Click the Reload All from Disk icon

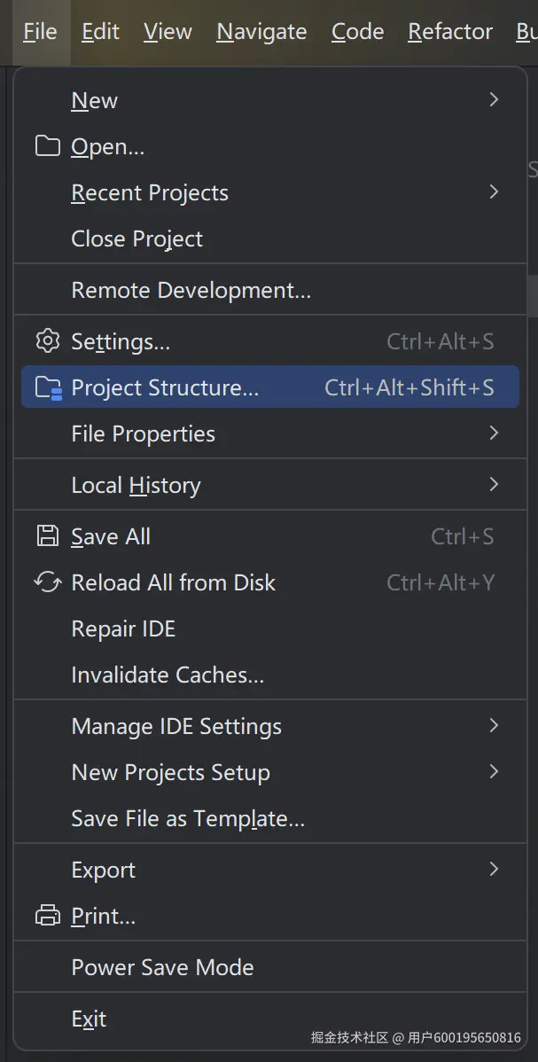(x=47, y=582)
